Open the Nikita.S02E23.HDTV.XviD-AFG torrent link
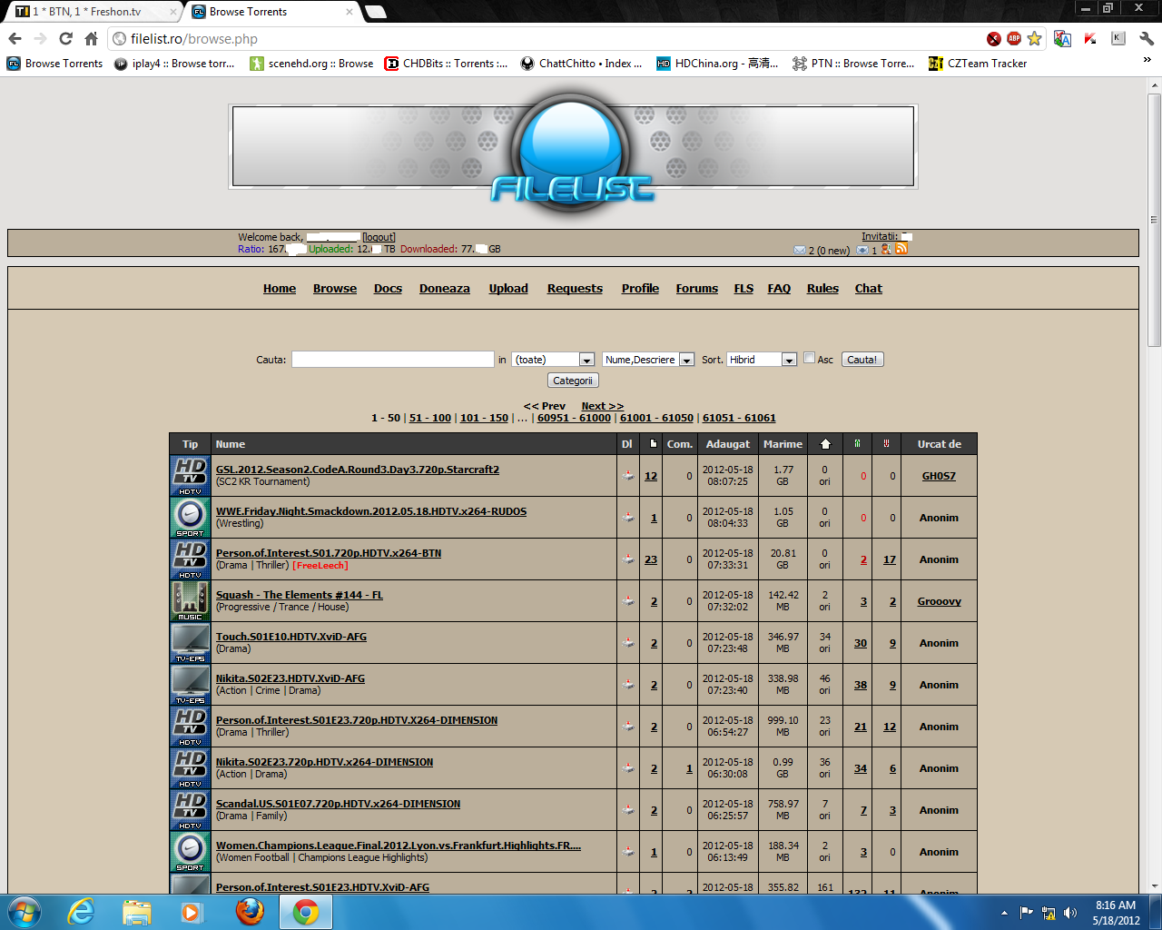1162x930 pixels. (x=290, y=678)
